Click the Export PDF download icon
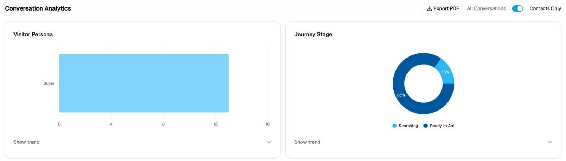The height and width of the screenshot is (161, 566). pyautogui.click(x=429, y=8)
